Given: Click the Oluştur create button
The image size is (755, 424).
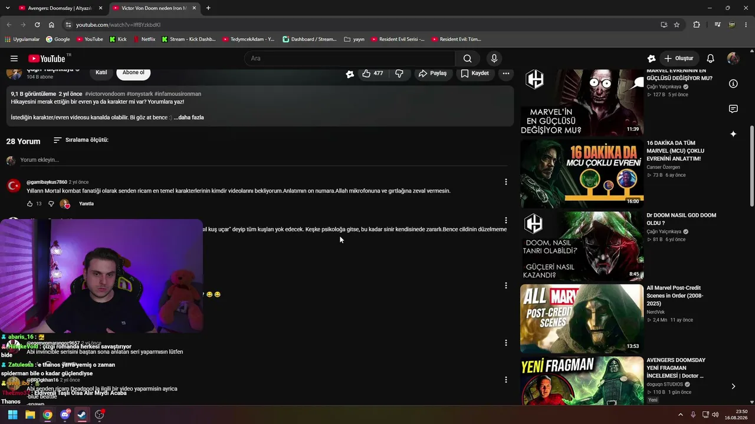Looking at the screenshot, I should coord(678,58).
